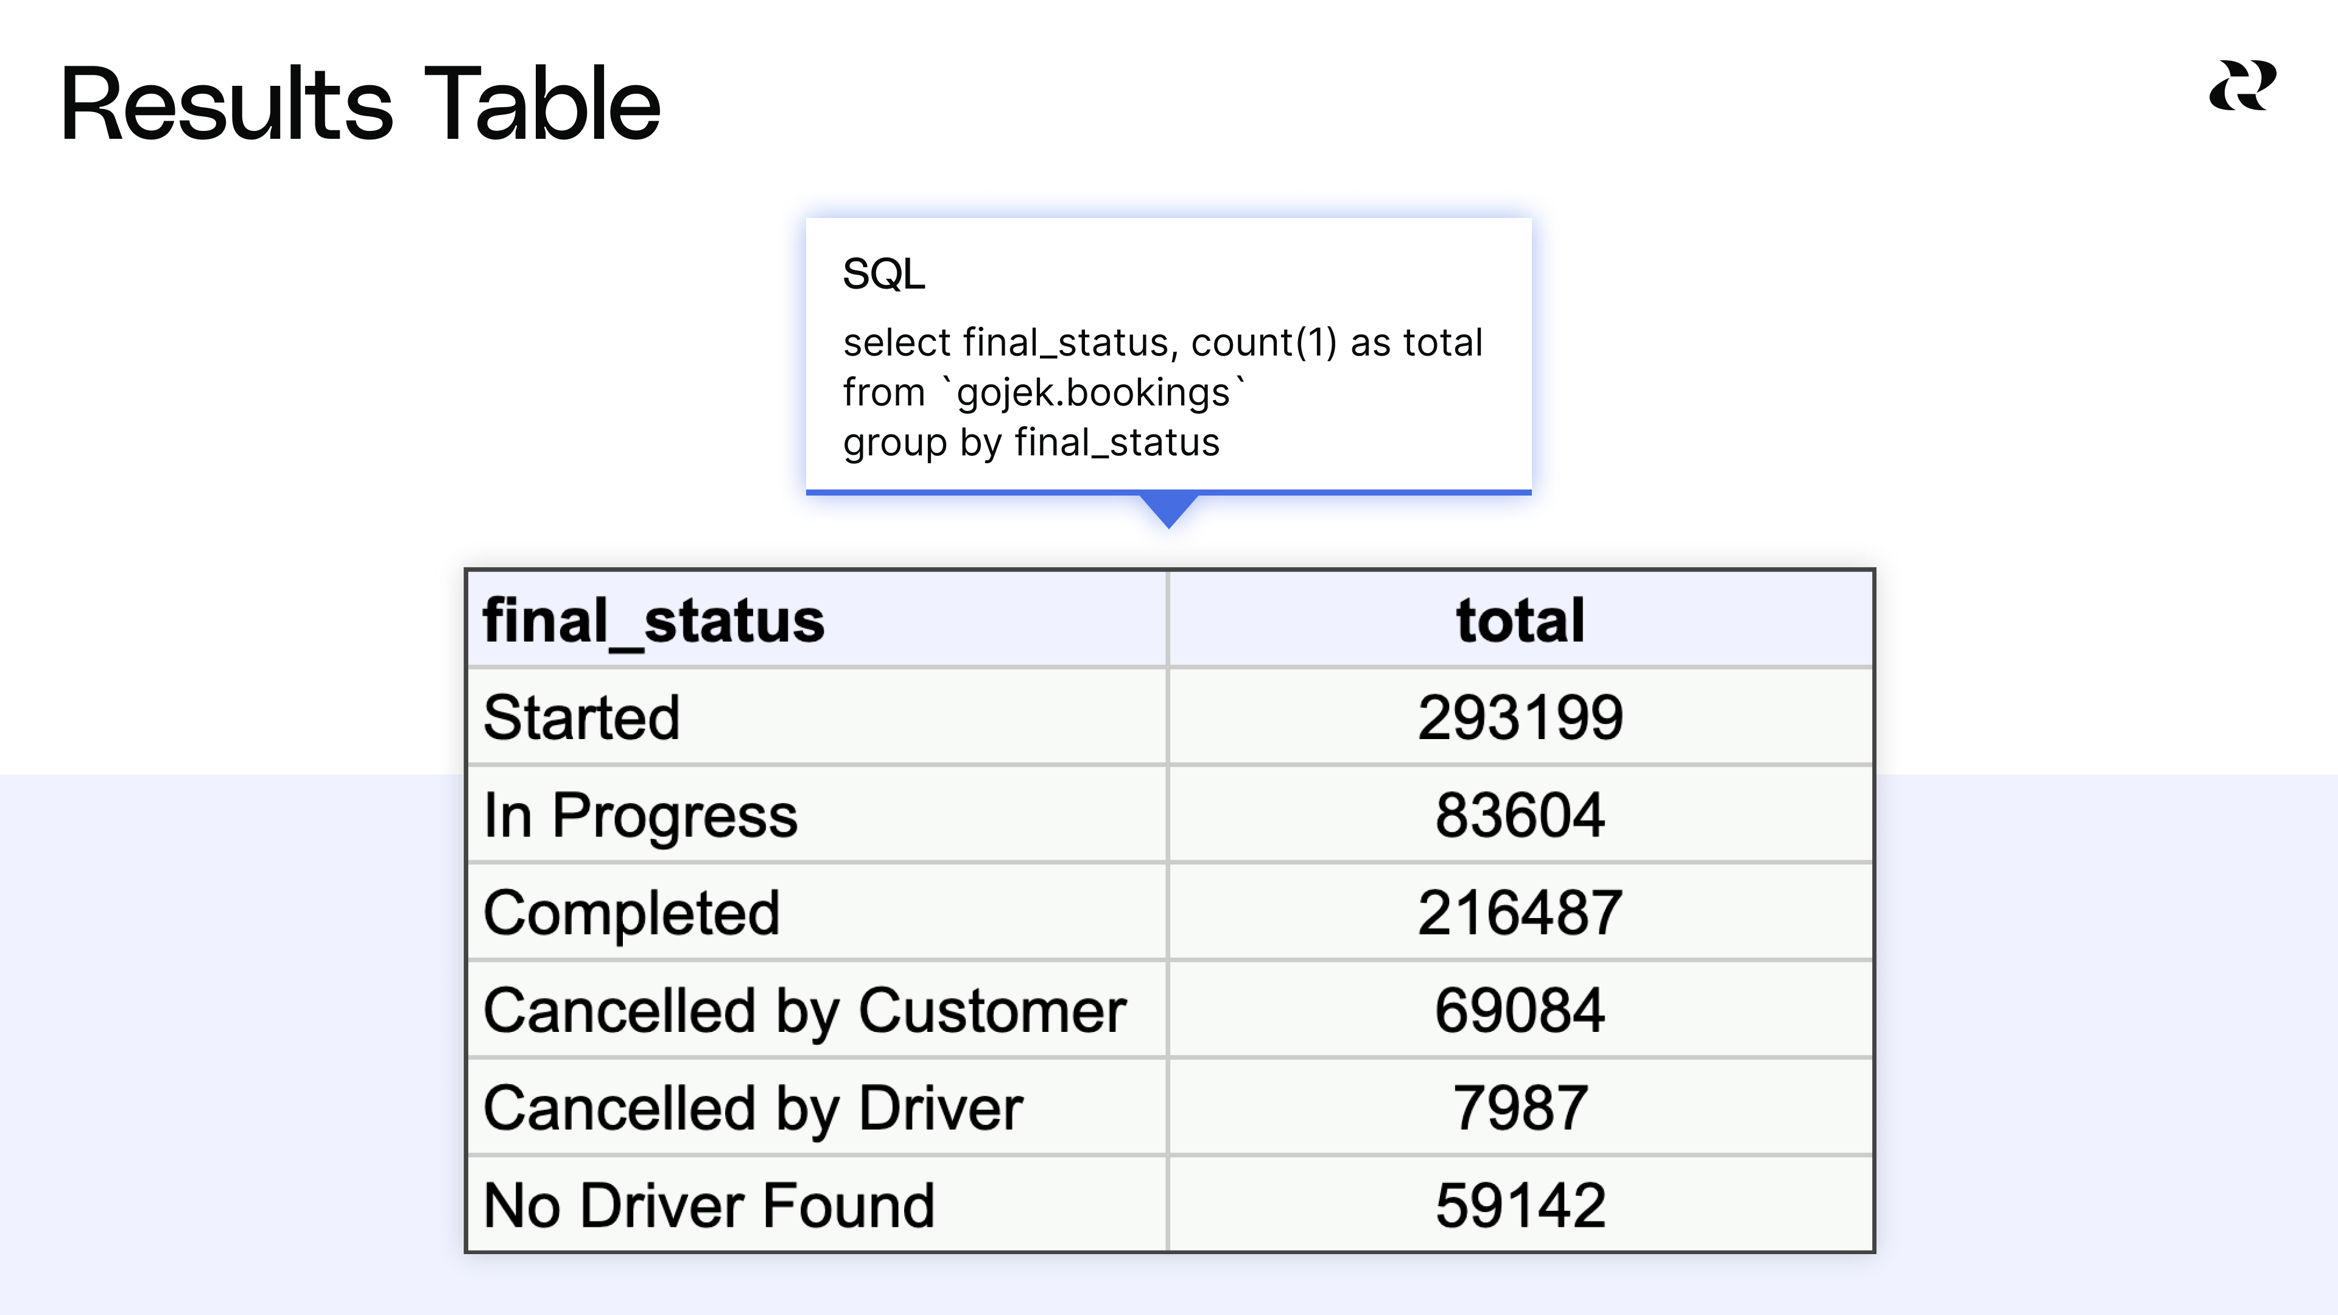The image size is (2338, 1315).
Task: Click the blue callout pointer triangle
Action: pyautogui.click(x=1169, y=509)
